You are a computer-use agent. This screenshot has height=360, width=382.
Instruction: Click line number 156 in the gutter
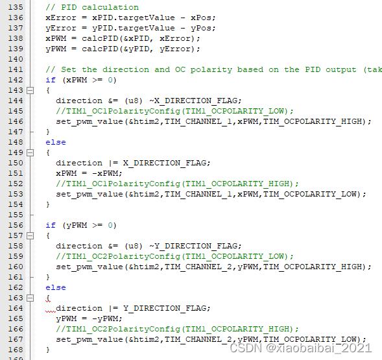(x=16, y=225)
